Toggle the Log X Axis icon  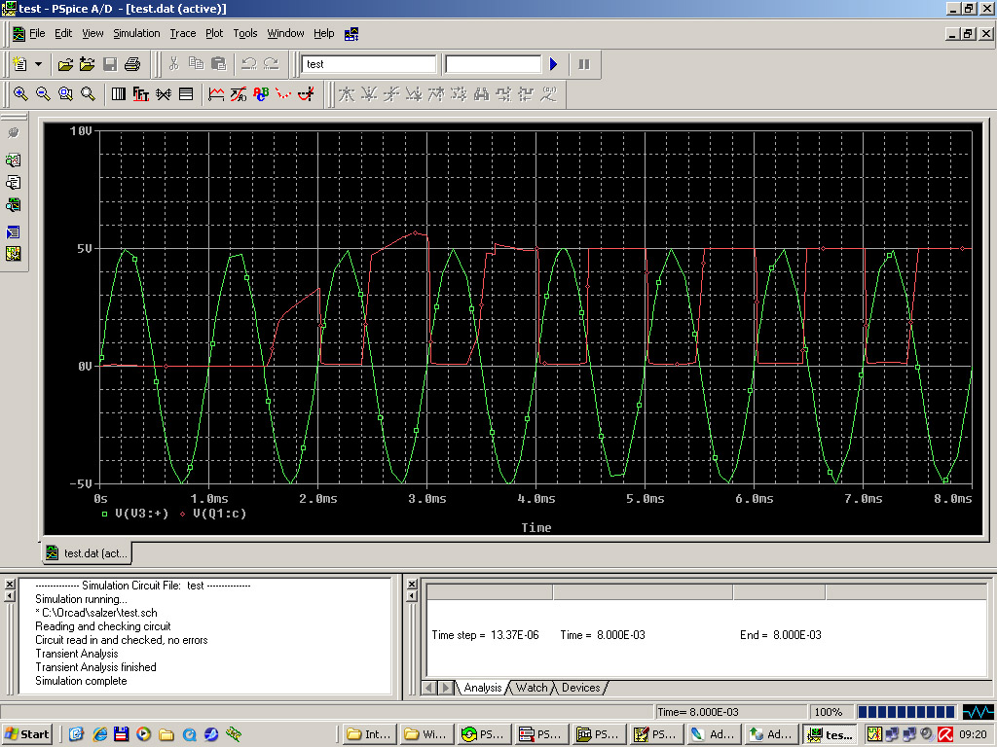coord(118,94)
